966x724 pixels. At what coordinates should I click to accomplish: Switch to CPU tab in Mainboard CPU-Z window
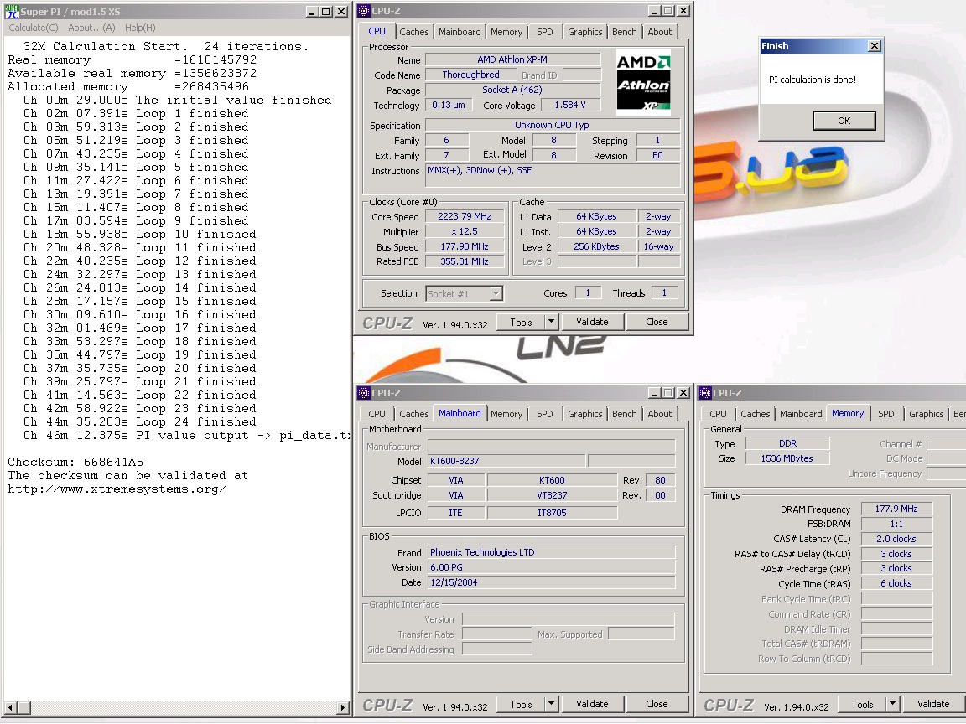[x=377, y=414]
